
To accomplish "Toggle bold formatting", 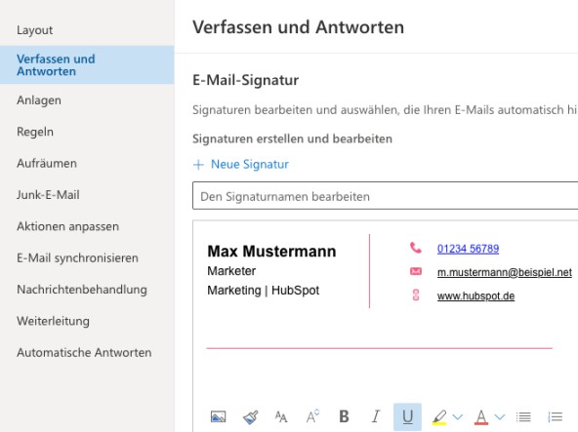I will pos(344,416).
